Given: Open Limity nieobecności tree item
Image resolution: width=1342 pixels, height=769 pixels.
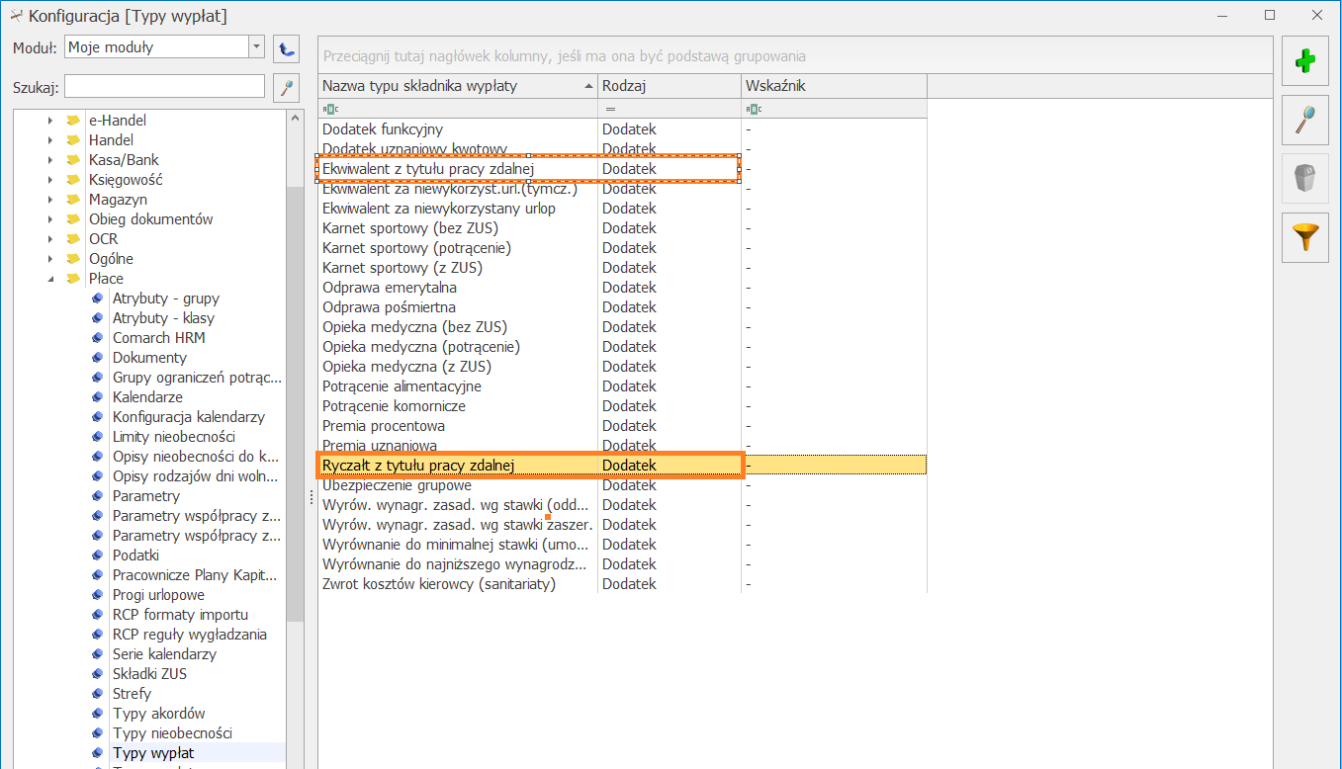Looking at the screenshot, I should pyautogui.click(x=174, y=437).
